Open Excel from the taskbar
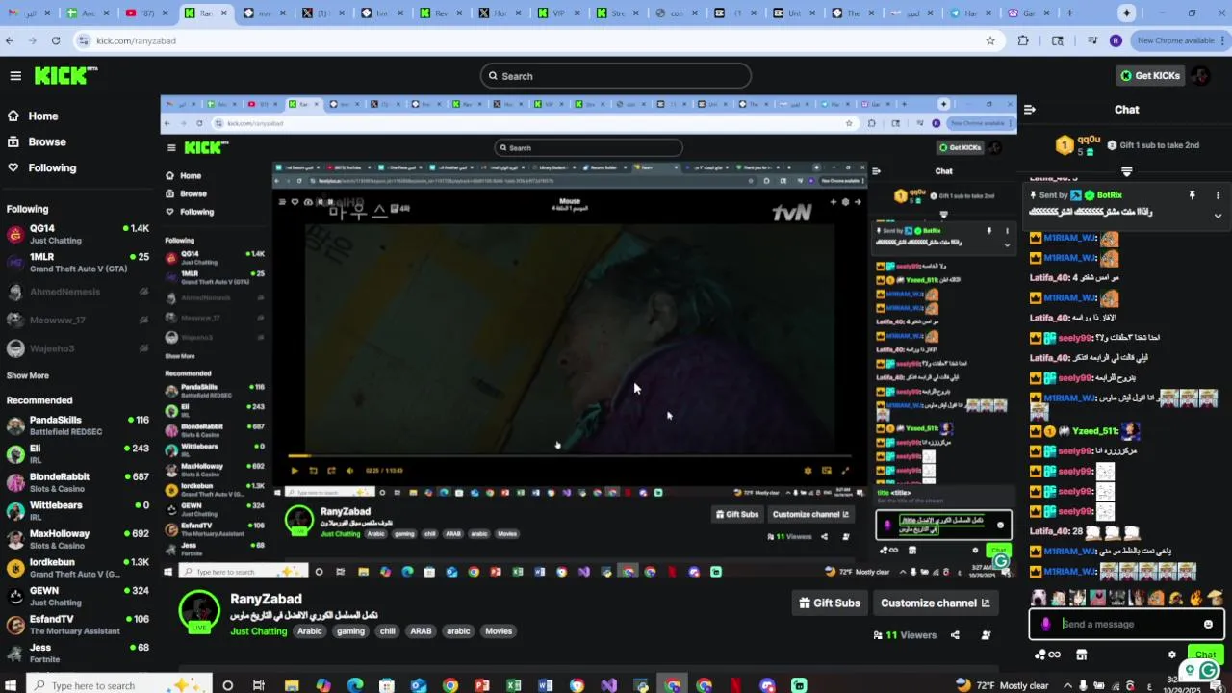1232x693 pixels. (x=514, y=685)
